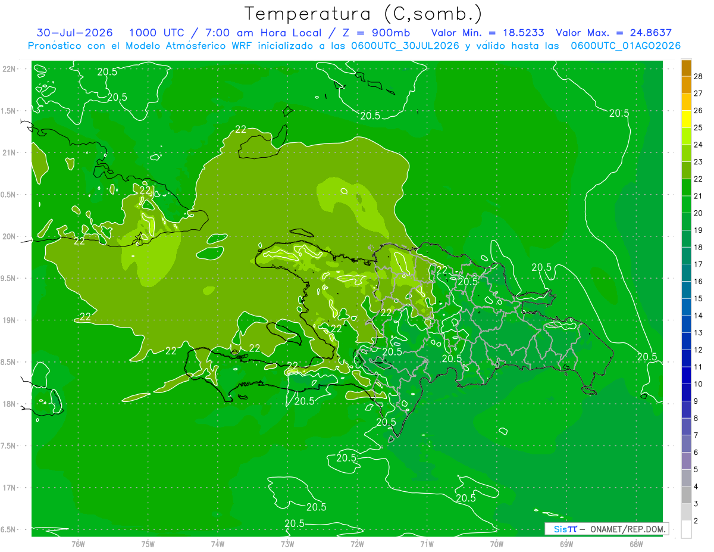Pick the white bottom swatch below 2
This screenshot has height=552, width=714.
pyautogui.click(x=686, y=529)
